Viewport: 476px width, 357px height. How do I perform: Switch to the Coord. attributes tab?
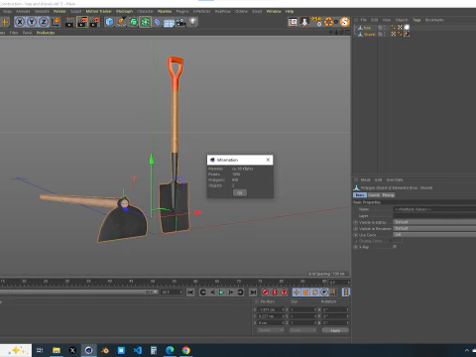[x=374, y=195]
